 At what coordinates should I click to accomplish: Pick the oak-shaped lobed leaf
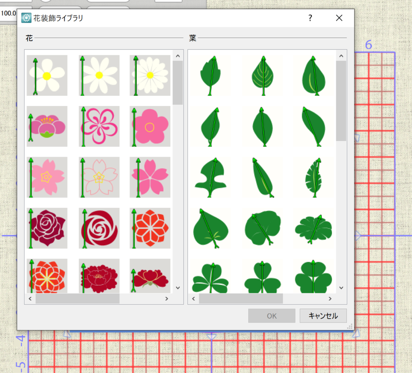(x=210, y=178)
